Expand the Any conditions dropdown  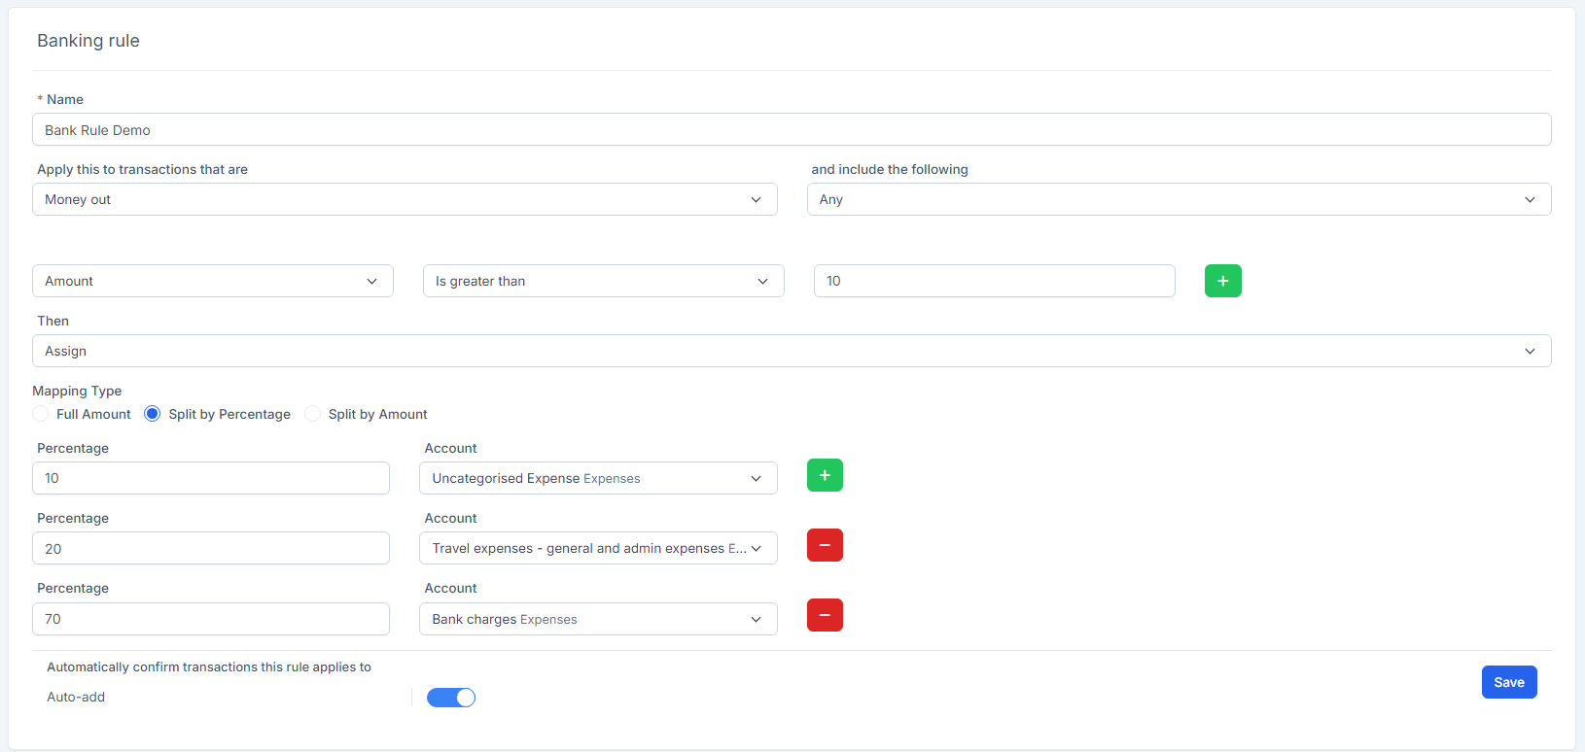1179,199
